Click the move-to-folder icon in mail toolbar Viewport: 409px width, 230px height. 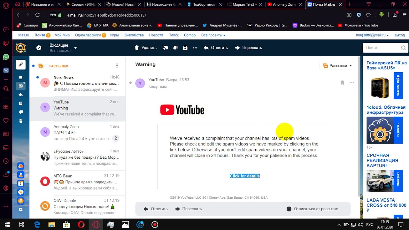pyautogui.click(x=165, y=48)
